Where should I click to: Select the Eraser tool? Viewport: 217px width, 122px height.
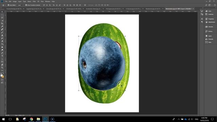coord(2,41)
